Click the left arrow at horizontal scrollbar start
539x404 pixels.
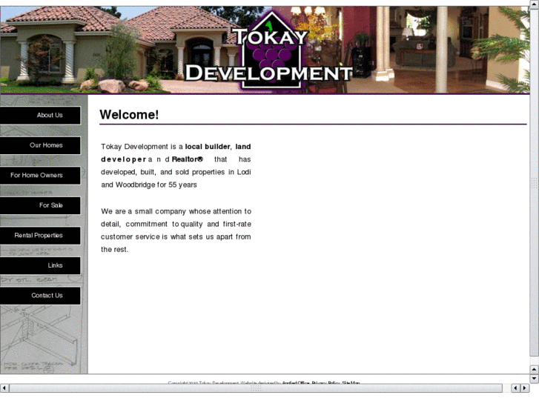pos(4,388)
